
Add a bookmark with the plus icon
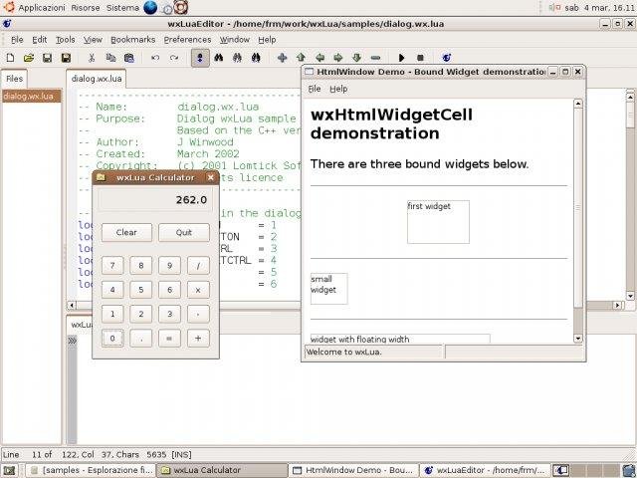click(x=282, y=58)
